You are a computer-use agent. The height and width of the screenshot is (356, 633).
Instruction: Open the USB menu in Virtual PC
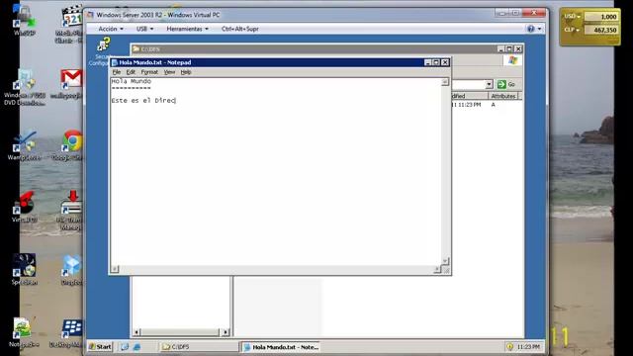(144, 29)
